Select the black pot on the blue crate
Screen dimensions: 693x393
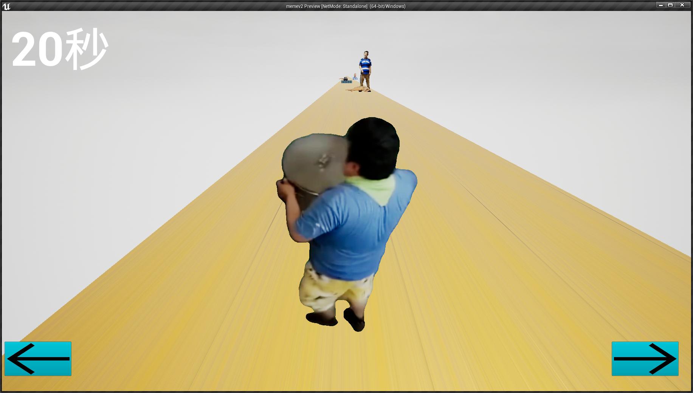pyautogui.click(x=345, y=79)
